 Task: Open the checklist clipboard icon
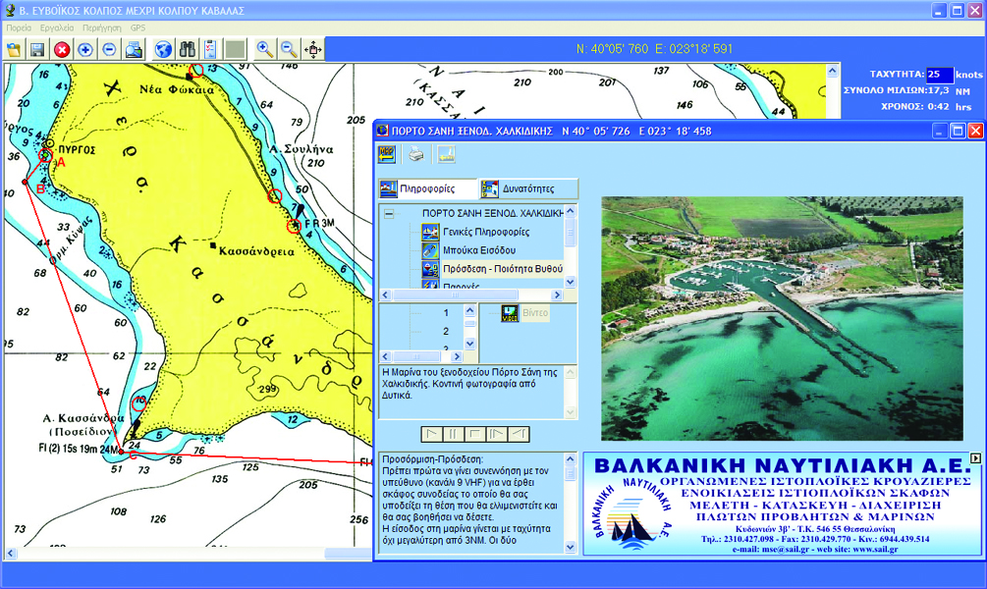click(211, 49)
